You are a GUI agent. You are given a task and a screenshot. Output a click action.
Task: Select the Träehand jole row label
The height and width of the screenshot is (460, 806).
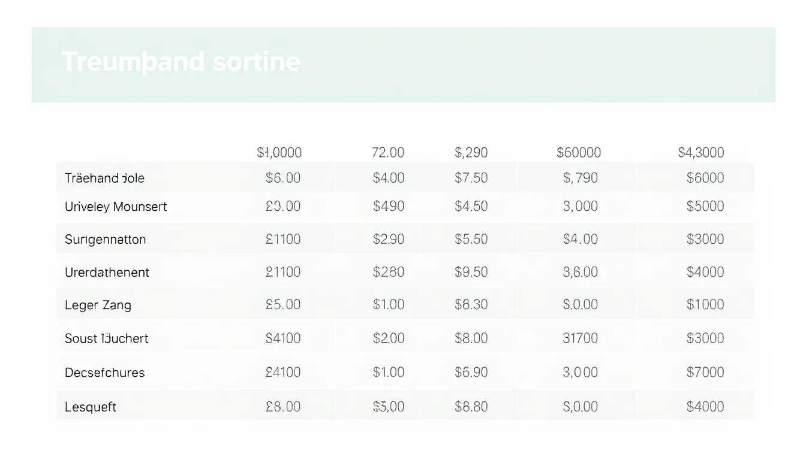(104, 178)
